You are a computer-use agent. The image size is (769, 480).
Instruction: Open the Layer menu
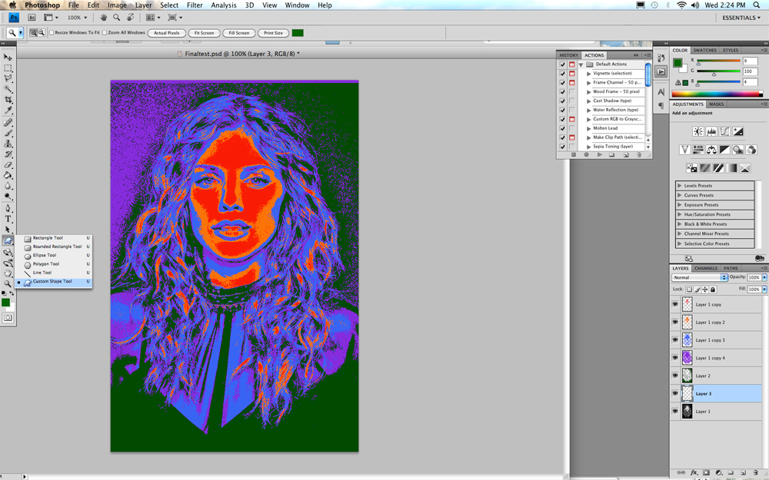coord(143,5)
